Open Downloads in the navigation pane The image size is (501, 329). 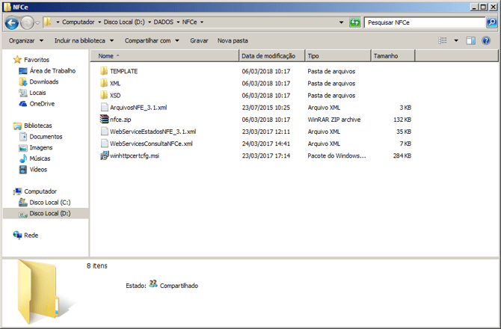(43, 82)
